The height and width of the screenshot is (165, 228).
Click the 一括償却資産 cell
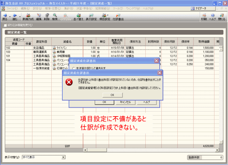point(42,68)
